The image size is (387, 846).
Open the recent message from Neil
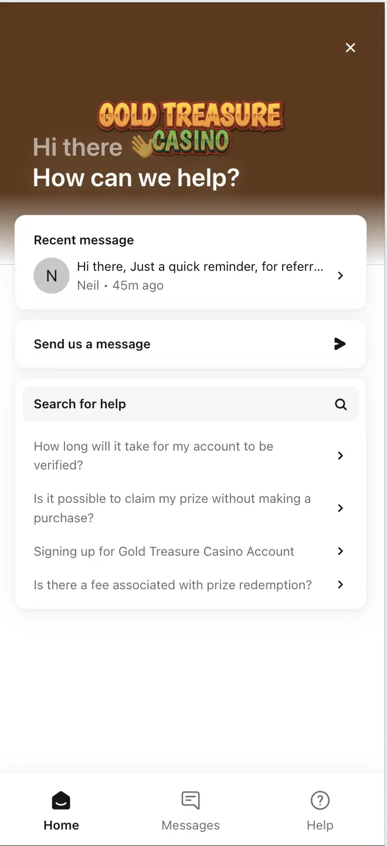point(199,276)
